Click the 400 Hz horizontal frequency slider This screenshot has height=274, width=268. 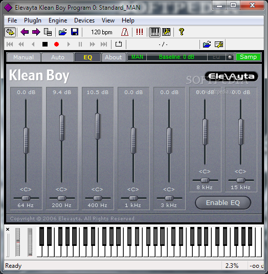[98, 198]
